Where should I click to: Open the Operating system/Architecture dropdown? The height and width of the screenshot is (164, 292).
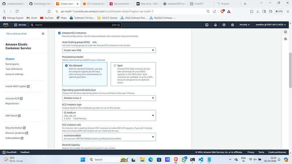point(109,98)
